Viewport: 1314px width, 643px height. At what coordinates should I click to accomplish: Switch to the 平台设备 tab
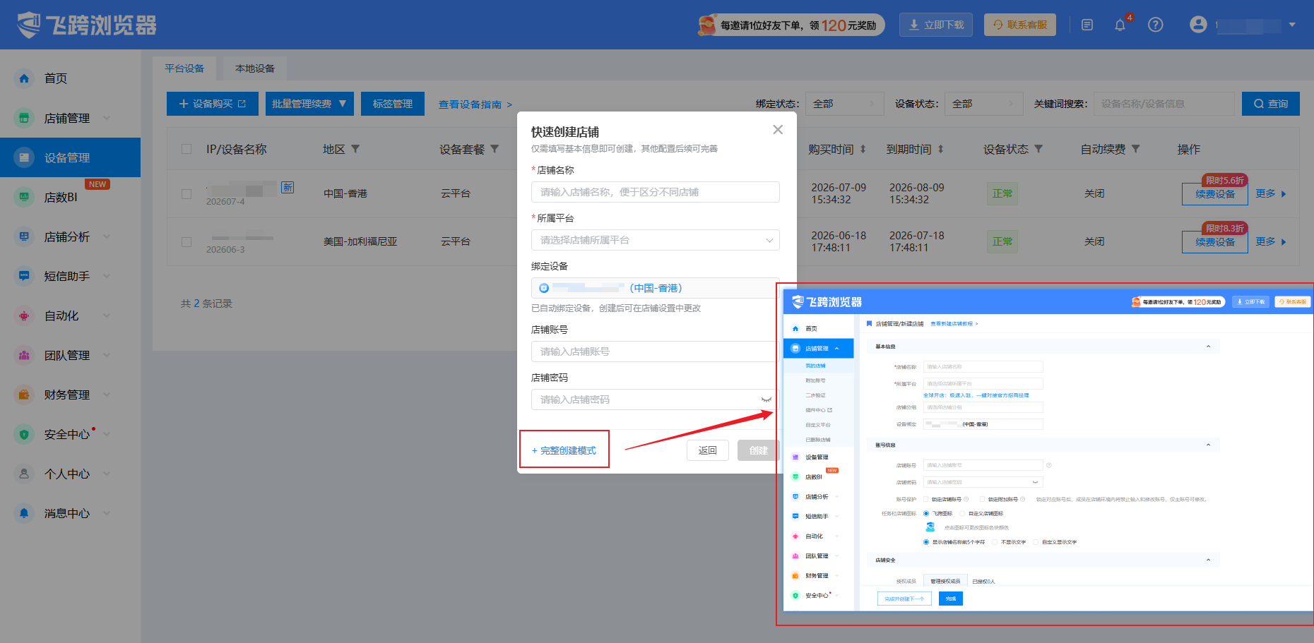click(x=184, y=68)
